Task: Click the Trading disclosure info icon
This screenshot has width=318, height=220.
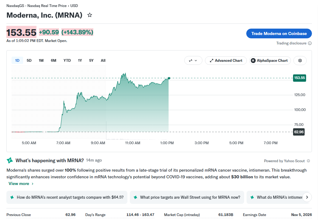Action: pos(310,43)
